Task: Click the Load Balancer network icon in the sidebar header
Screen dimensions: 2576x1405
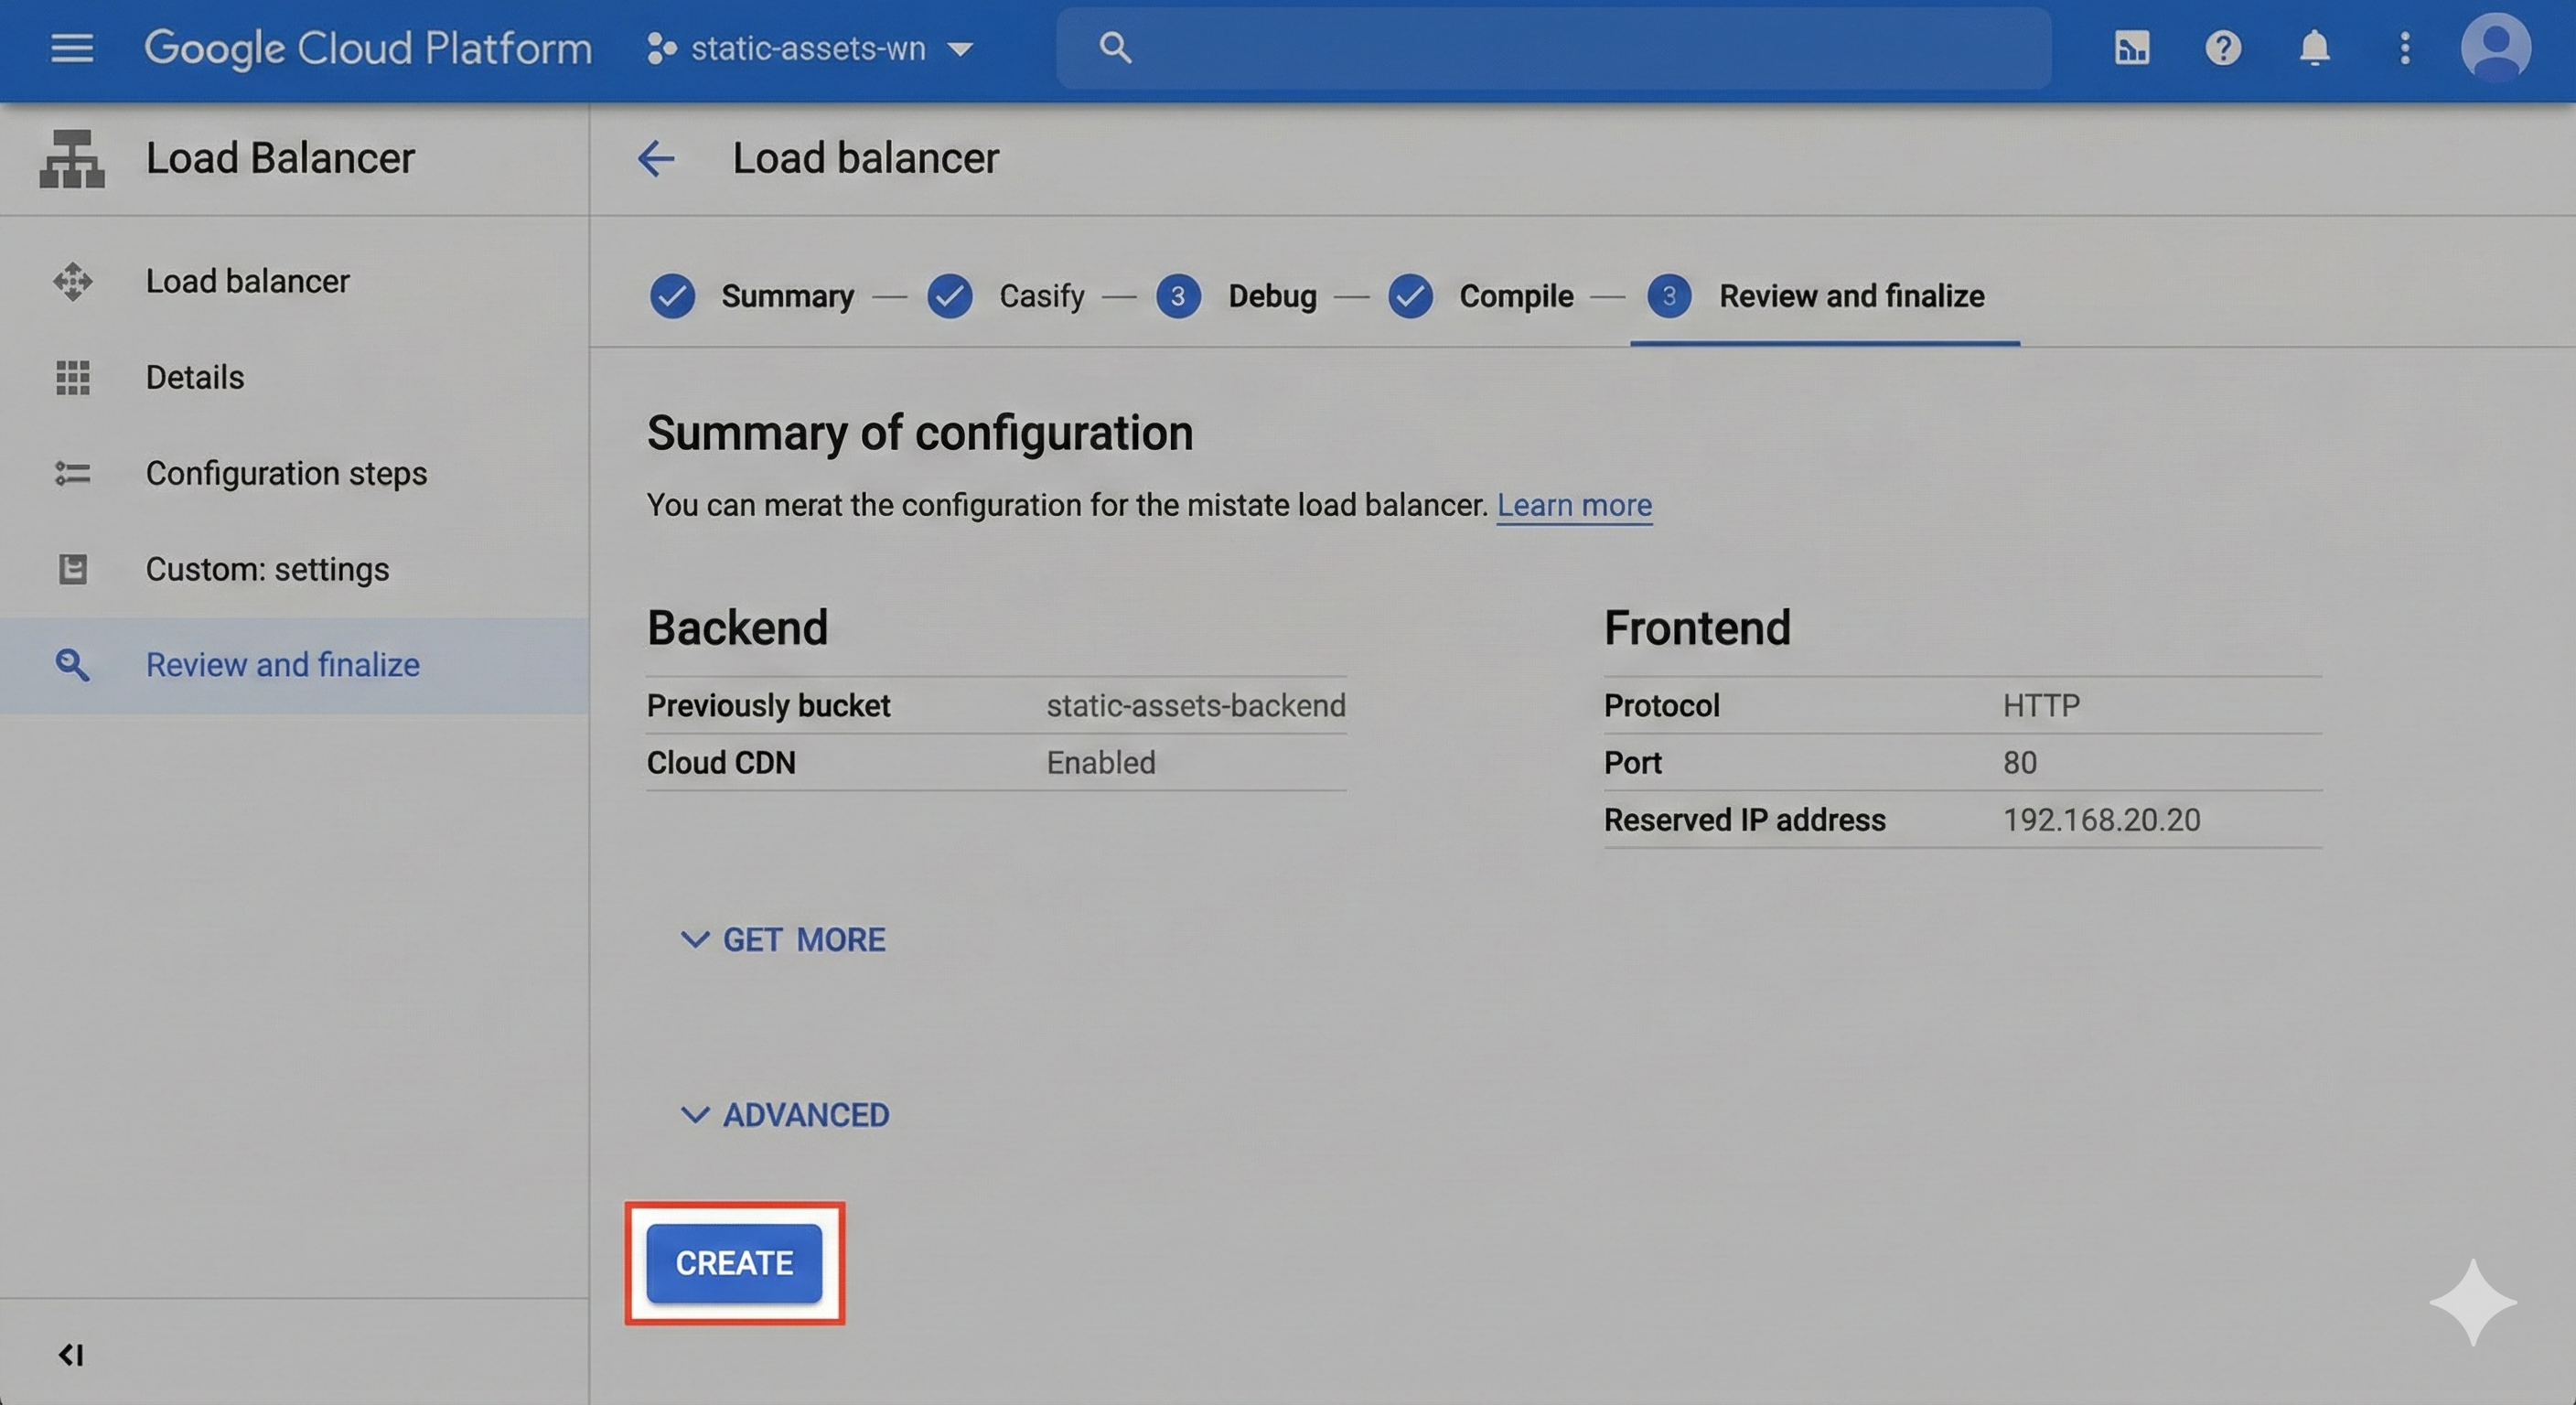Action: coord(72,158)
